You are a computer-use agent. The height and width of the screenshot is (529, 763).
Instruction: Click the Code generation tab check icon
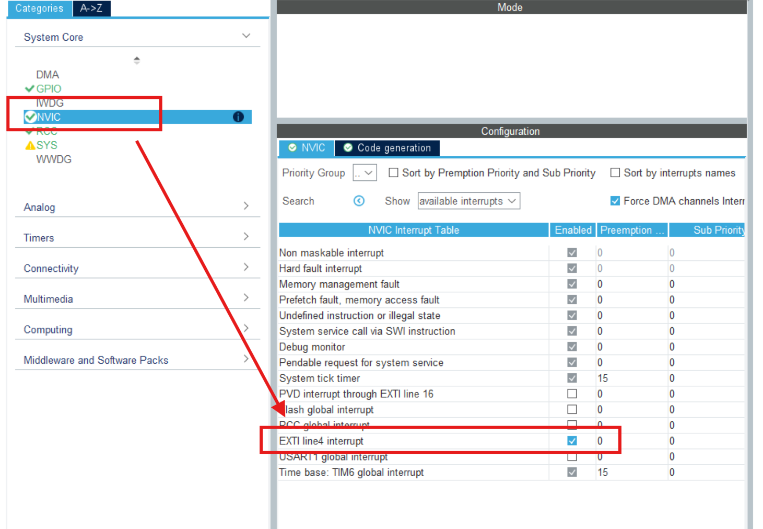click(x=348, y=147)
